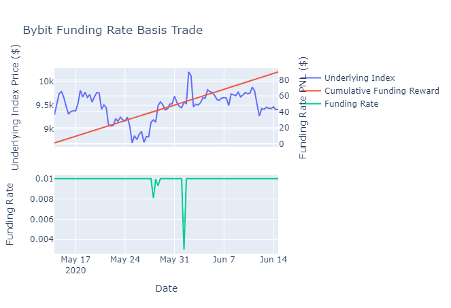The height and width of the screenshot is (308, 451).
Task: Select the May 24 date tick
Action: (125, 260)
